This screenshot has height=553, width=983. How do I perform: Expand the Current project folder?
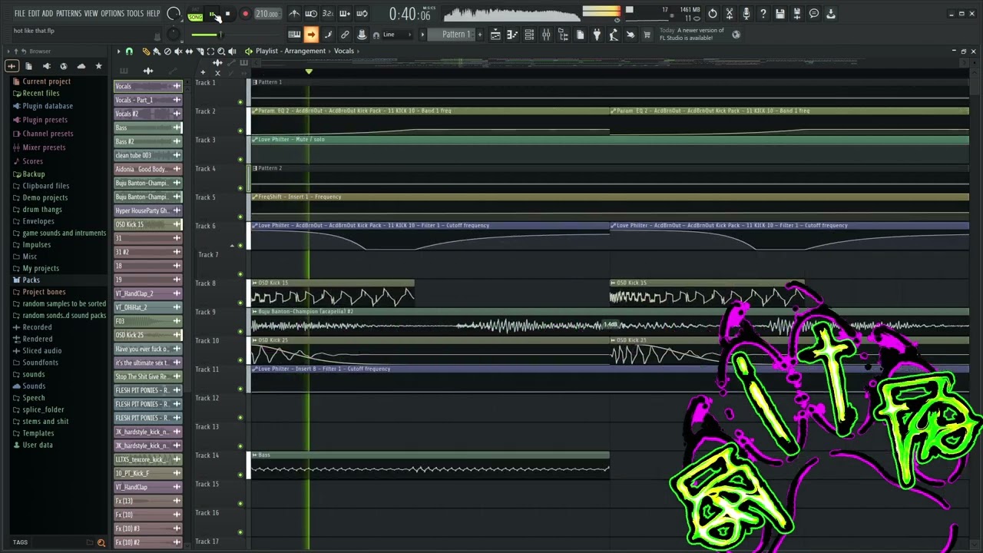46,81
